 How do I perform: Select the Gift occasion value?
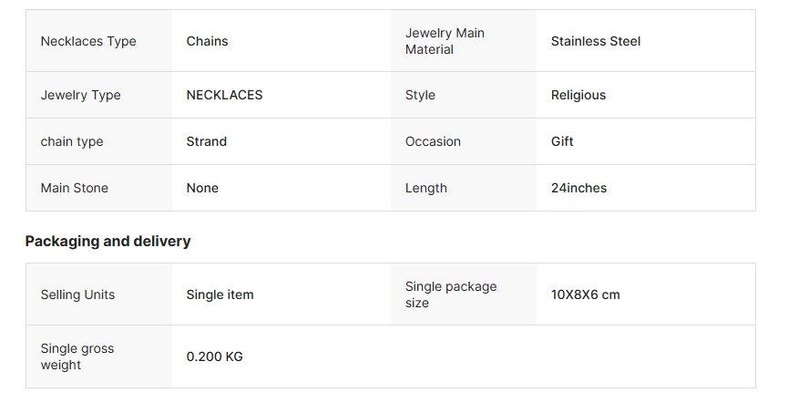[x=562, y=141]
